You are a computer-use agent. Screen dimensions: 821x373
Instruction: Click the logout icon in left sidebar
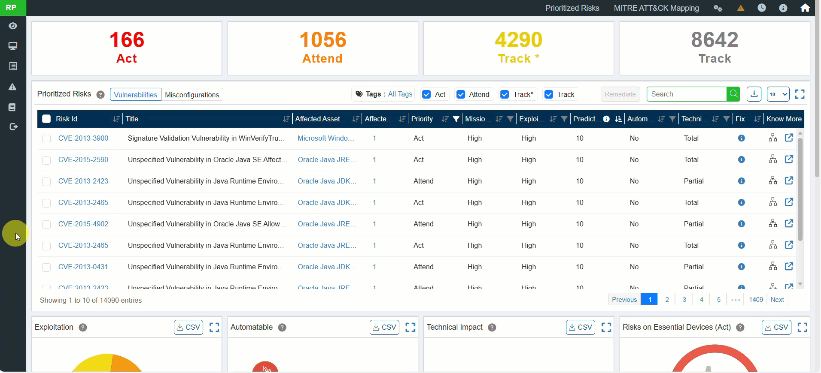[13, 126]
